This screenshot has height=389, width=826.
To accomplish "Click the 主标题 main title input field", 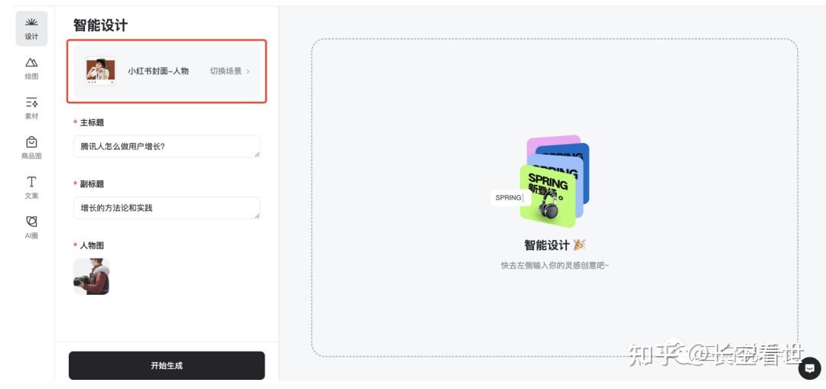I will 167,146.
